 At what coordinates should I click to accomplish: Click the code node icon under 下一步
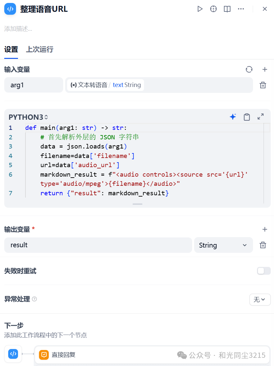click(x=13, y=354)
